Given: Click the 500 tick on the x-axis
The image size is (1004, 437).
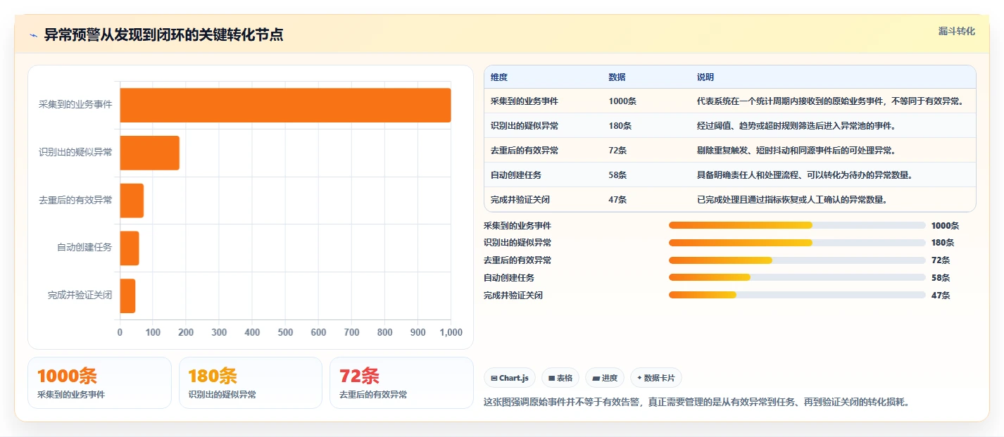Looking at the screenshot, I should click(x=285, y=332).
